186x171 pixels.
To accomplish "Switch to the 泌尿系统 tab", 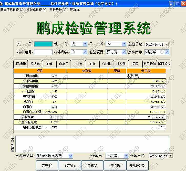I will click(164, 64).
